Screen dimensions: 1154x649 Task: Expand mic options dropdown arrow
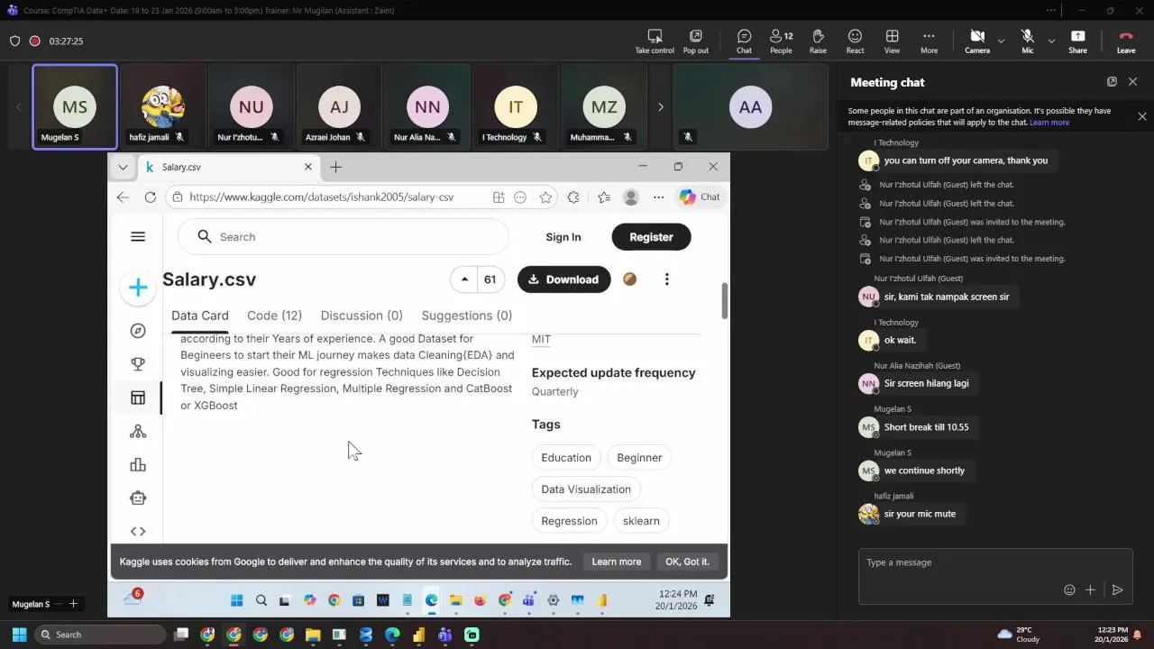pos(1051,41)
